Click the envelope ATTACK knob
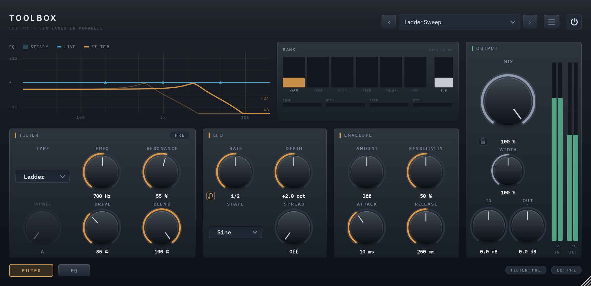The width and height of the screenshot is (591, 286). [367, 227]
